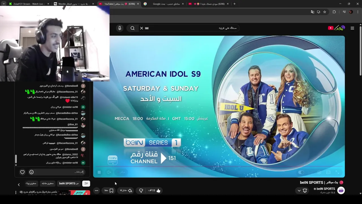Image resolution: width=362 pixels, height=204 pixels.
Task: Open more actions three-dot button under video
Action: coord(96,191)
